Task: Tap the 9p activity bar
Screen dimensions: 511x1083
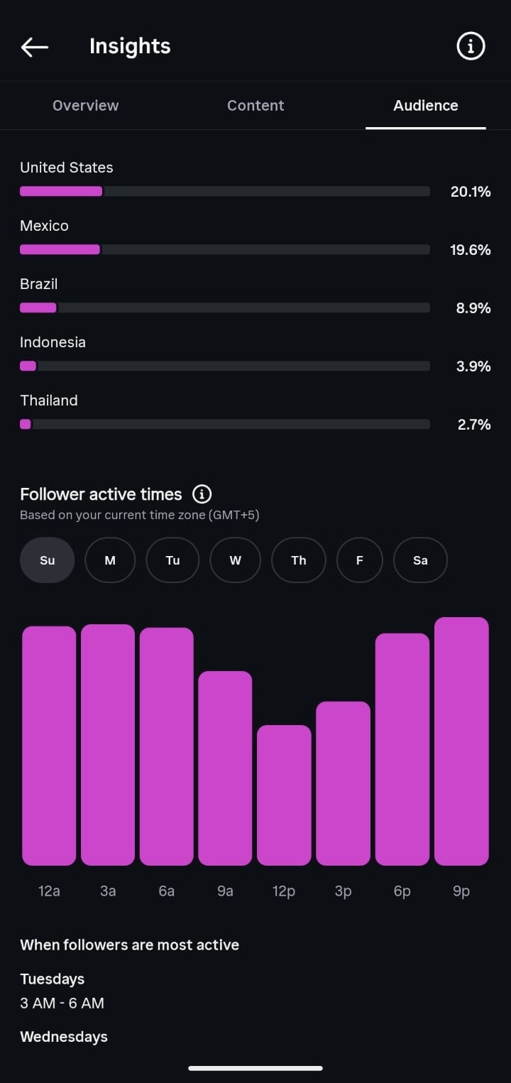Action: 461,741
